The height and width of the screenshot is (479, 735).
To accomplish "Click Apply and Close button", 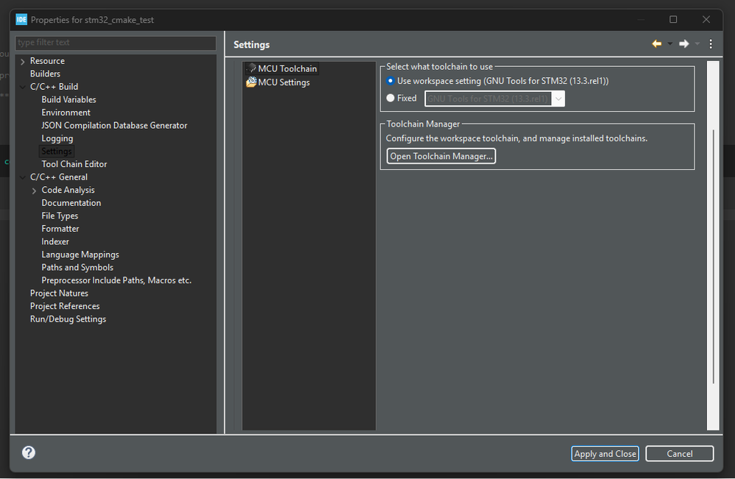I will tap(606, 453).
